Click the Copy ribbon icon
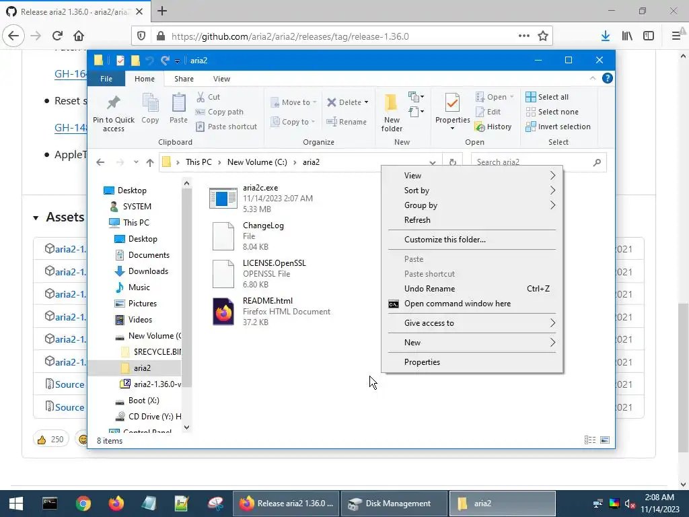 click(150, 103)
